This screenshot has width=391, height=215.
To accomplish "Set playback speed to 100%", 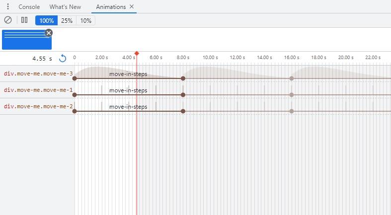I will point(46,20).
